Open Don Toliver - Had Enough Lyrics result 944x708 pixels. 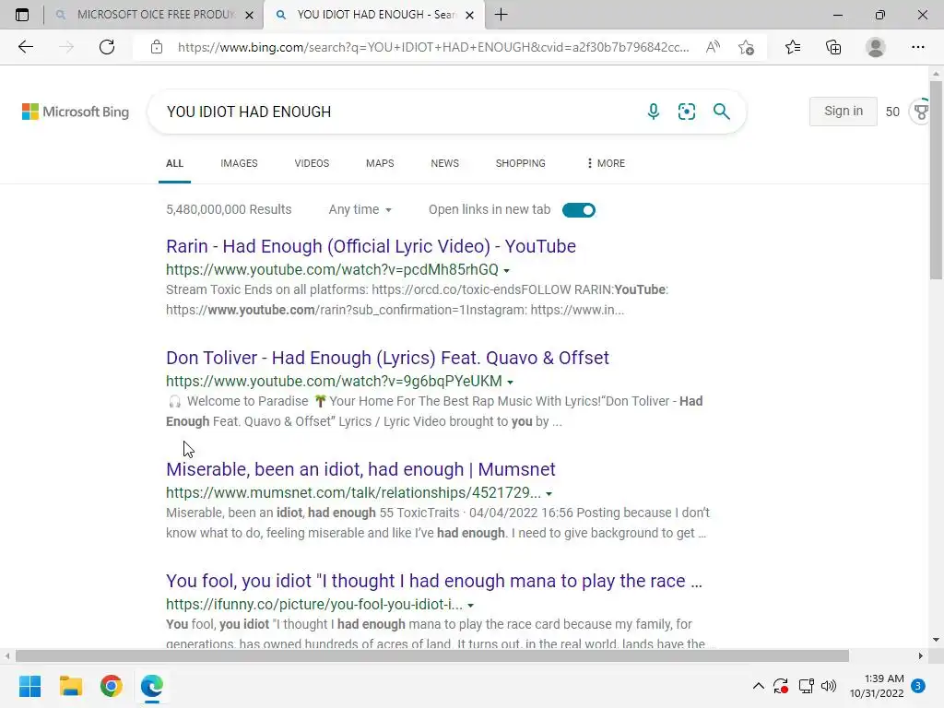[x=387, y=358]
